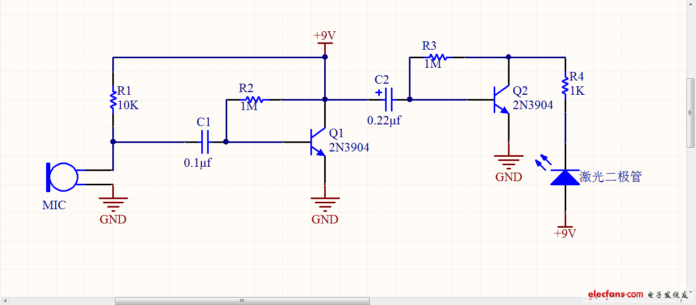
Task: Open the elecfans.com watermark link
Action: pyautogui.click(x=614, y=294)
